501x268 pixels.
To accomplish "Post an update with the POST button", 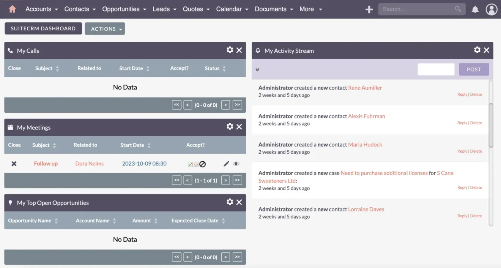I will pos(474,69).
